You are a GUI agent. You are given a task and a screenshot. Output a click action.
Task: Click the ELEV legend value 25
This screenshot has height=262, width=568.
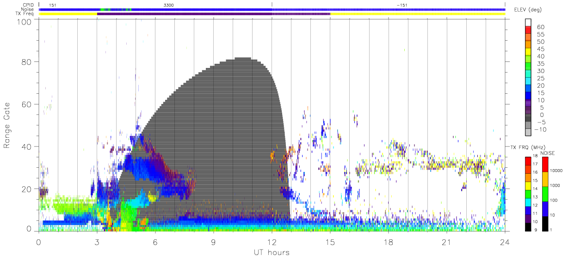coord(540,78)
